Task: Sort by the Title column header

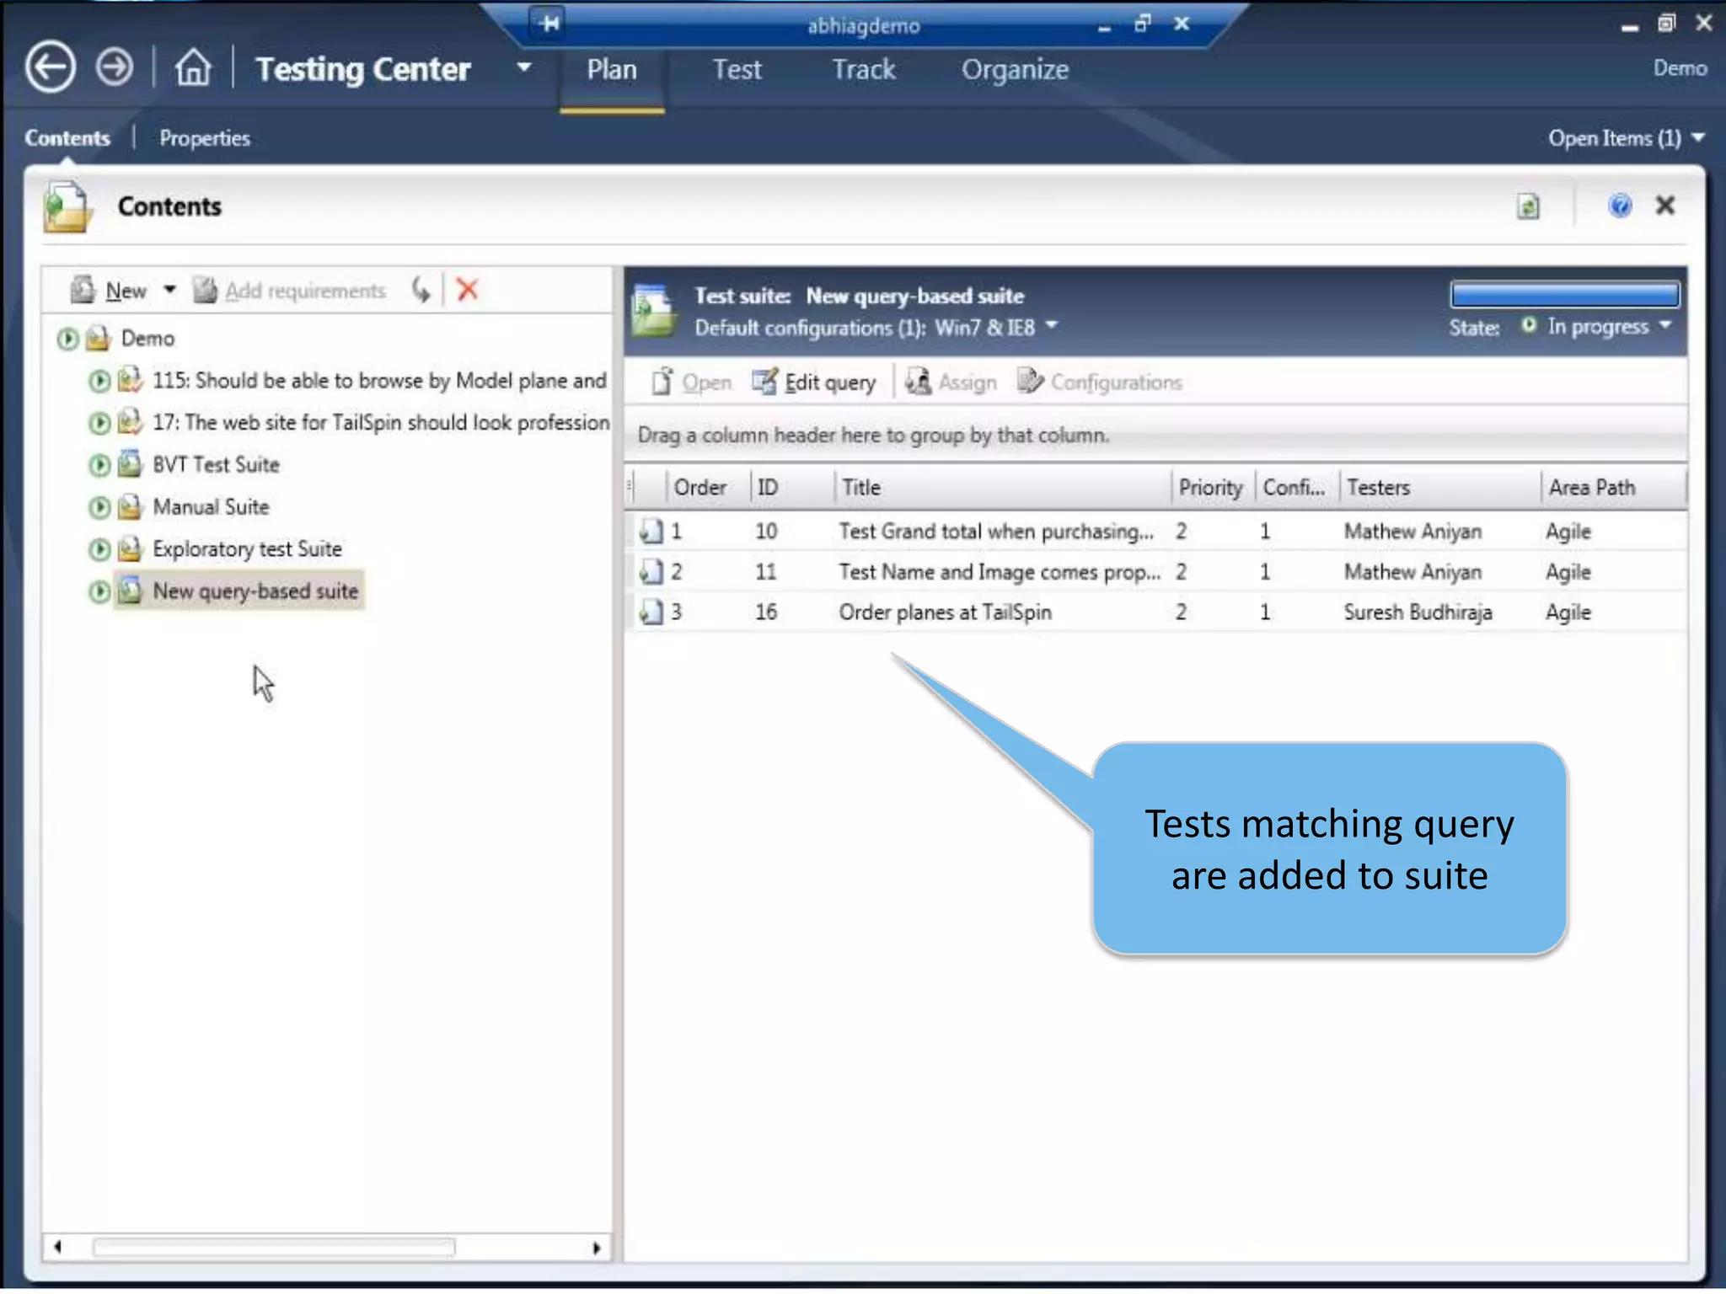Action: point(1003,488)
